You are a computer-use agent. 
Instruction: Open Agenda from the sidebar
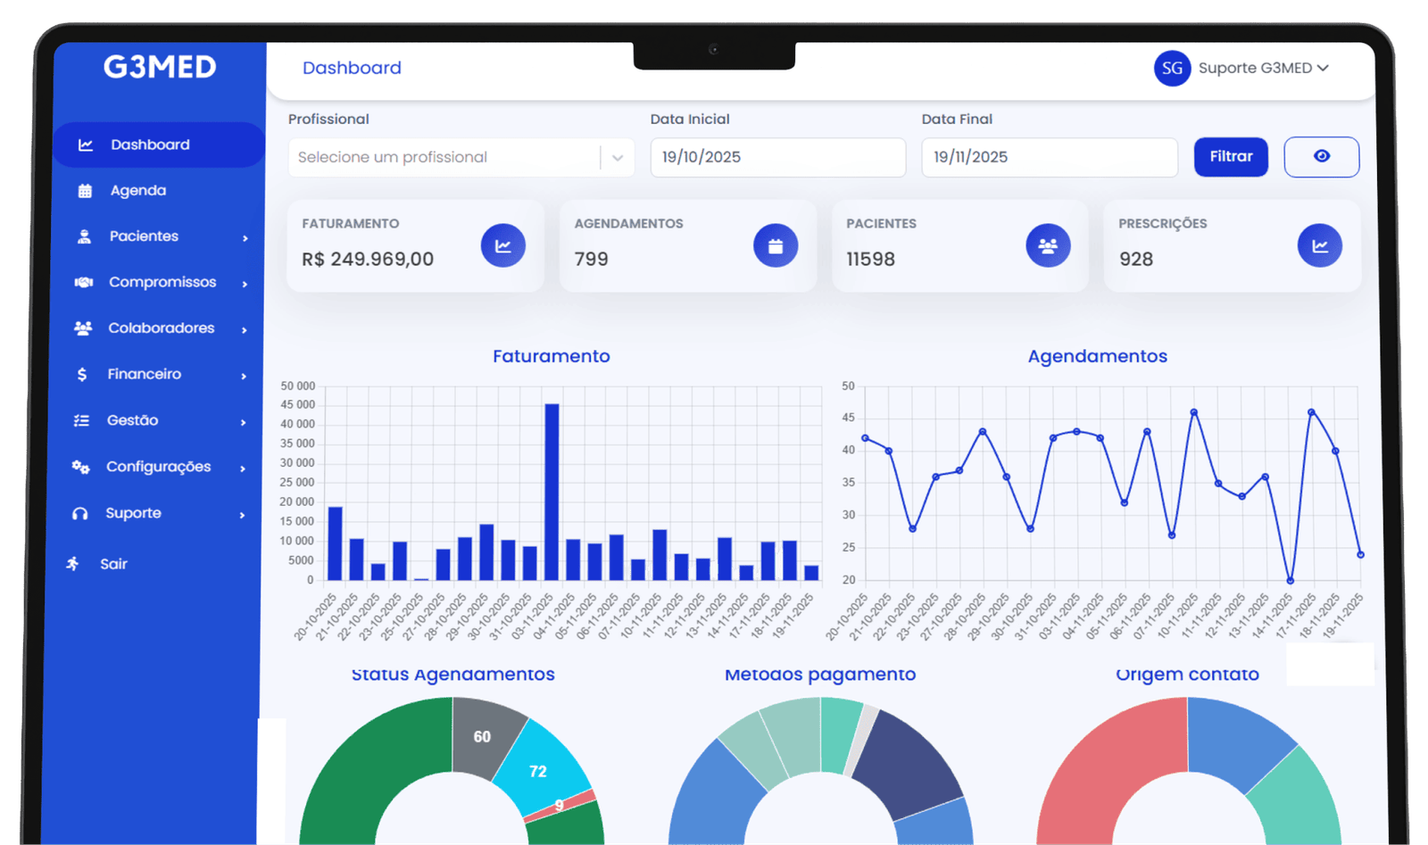pos(137,191)
